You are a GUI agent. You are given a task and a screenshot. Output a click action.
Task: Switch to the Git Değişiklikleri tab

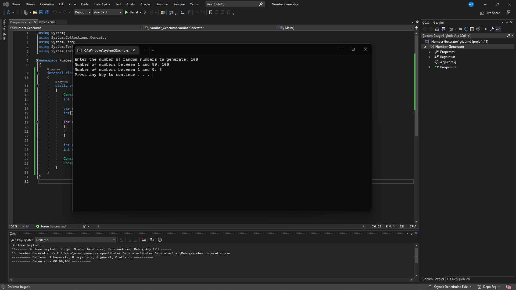pos(458,279)
